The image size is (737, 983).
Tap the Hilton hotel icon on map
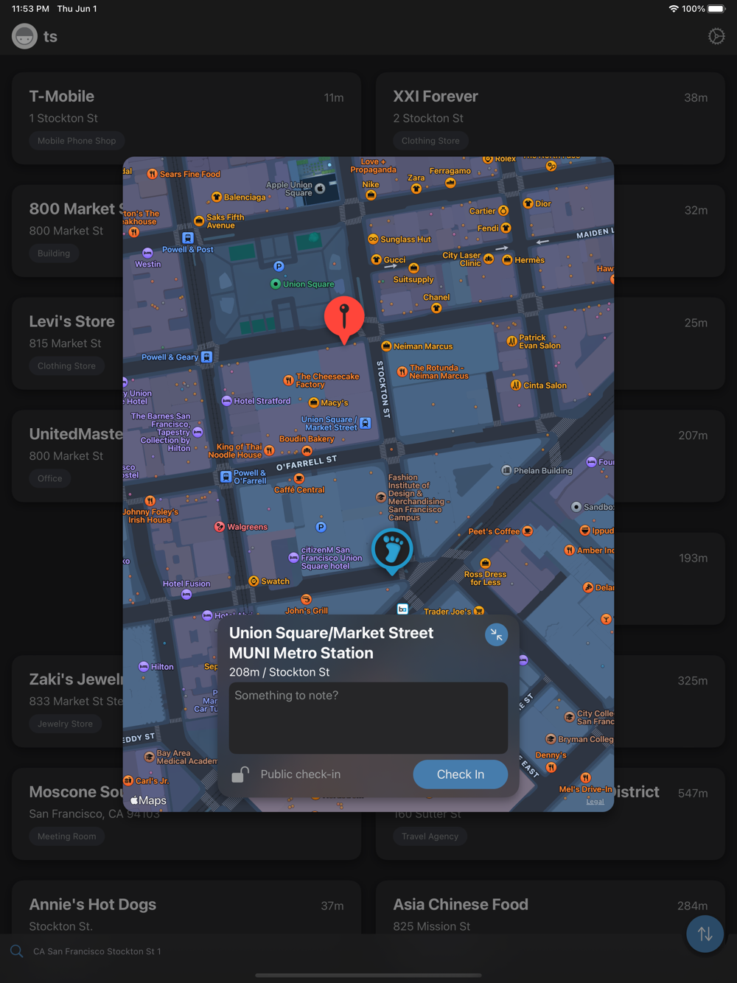click(144, 666)
